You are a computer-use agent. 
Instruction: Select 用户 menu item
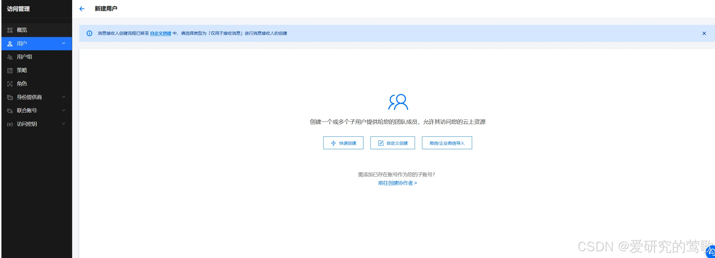tap(37, 44)
